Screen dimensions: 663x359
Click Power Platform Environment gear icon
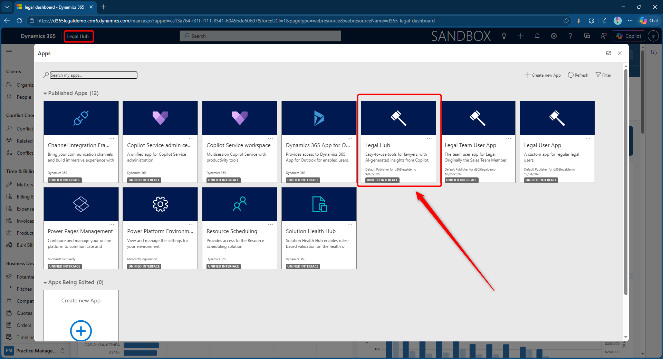point(160,204)
